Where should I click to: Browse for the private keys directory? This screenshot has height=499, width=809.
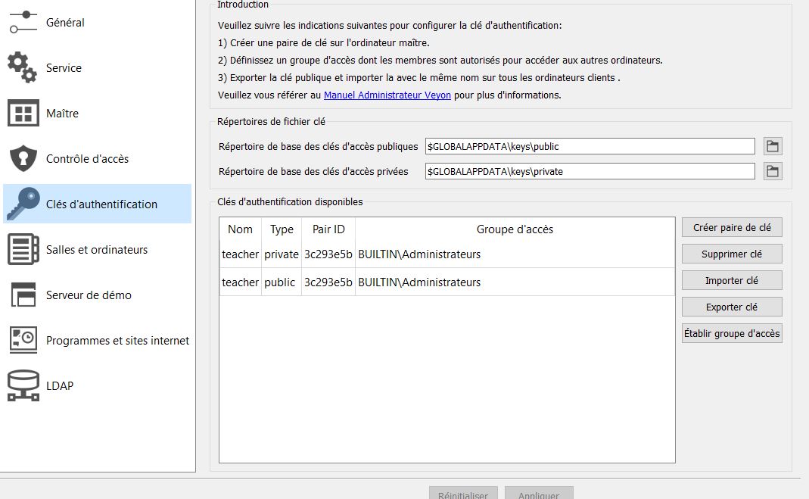[772, 171]
